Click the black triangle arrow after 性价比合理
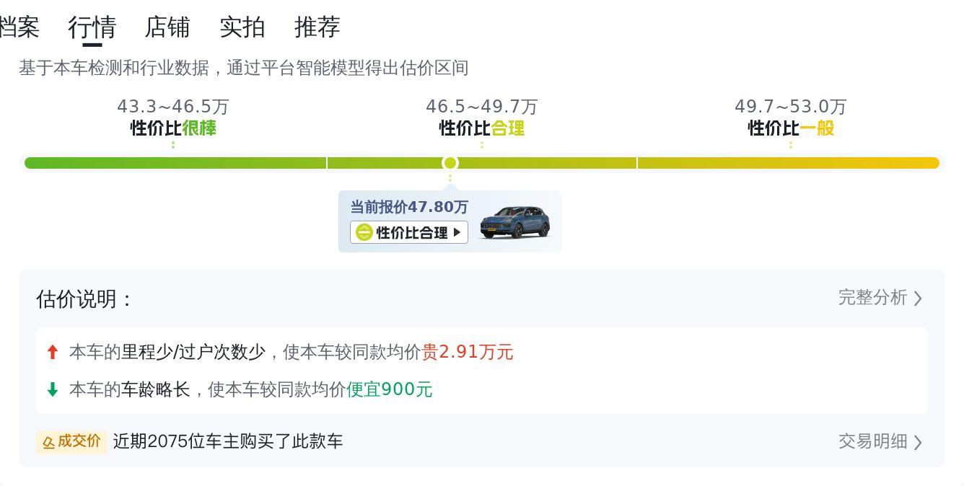Screen dimensions: 964x486 [x=457, y=232]
